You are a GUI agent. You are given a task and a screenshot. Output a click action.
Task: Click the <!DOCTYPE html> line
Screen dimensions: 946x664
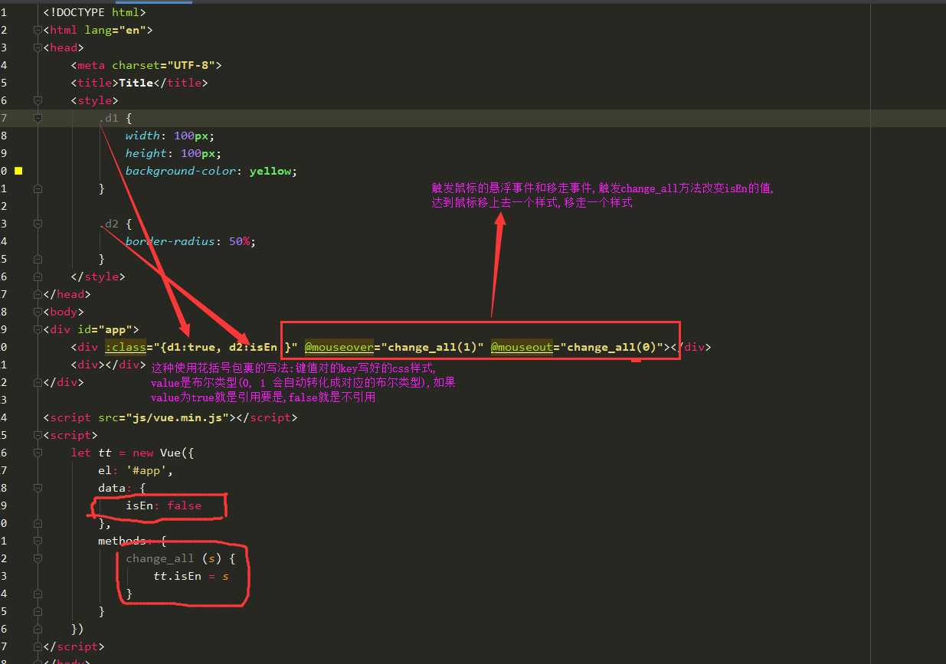pyautogui.click(x=94, y=12)
